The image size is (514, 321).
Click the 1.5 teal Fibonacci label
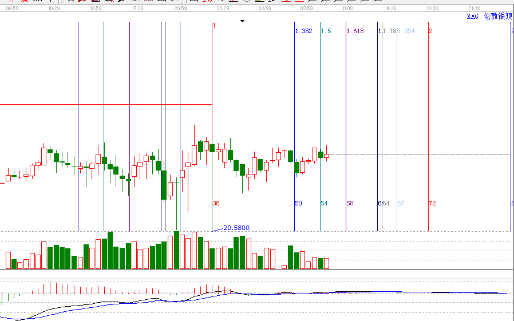click(326, 31)
